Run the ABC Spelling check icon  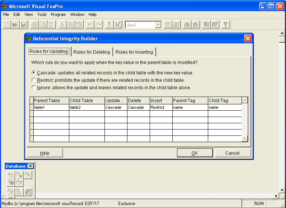(x=51, y=24)
